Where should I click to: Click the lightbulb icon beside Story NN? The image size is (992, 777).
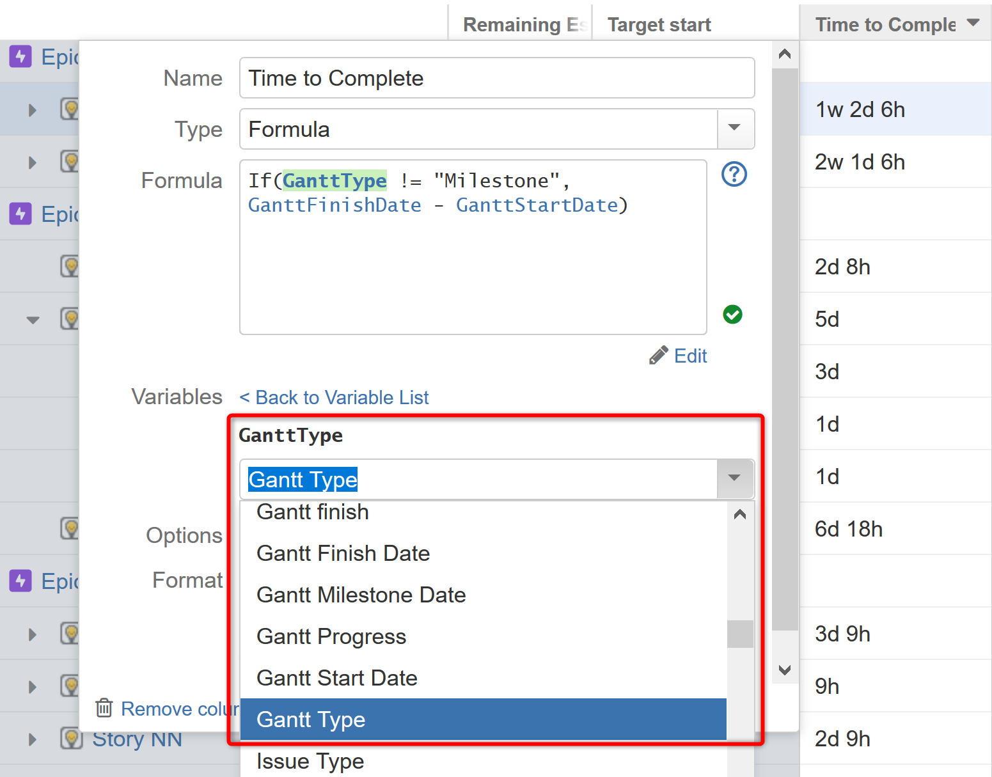point(71,739)
